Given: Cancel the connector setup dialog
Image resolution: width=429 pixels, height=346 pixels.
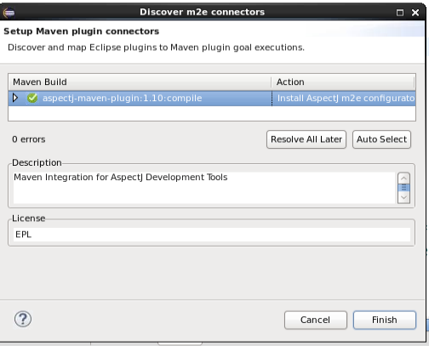Looking at the screenshot, I should pyautogui.click(x=316, y=320).
